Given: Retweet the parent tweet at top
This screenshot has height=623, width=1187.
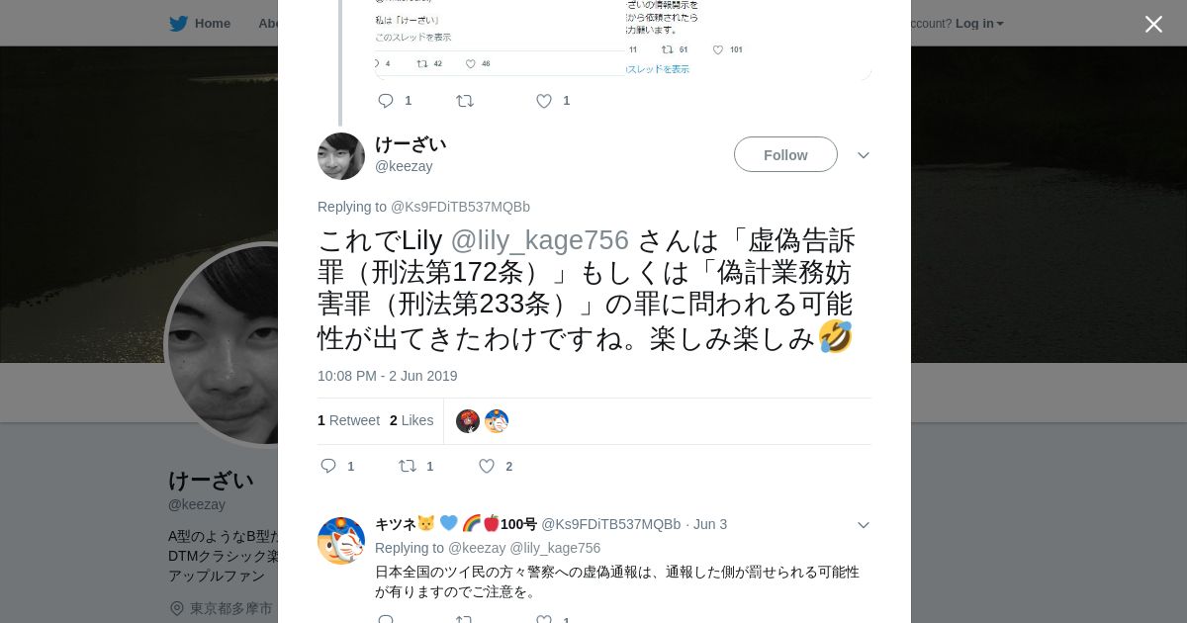Looking at the screenshot, I should (465, 101).
